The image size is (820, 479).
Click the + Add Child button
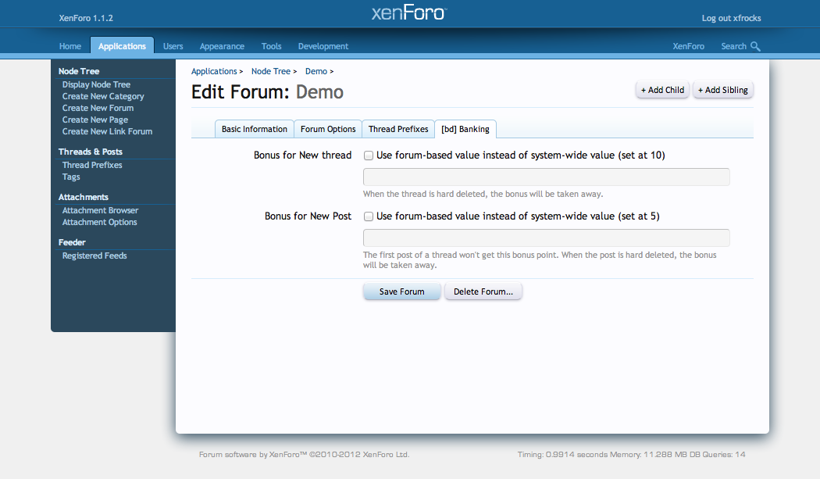pyautogui.click(x=662, y=90)
